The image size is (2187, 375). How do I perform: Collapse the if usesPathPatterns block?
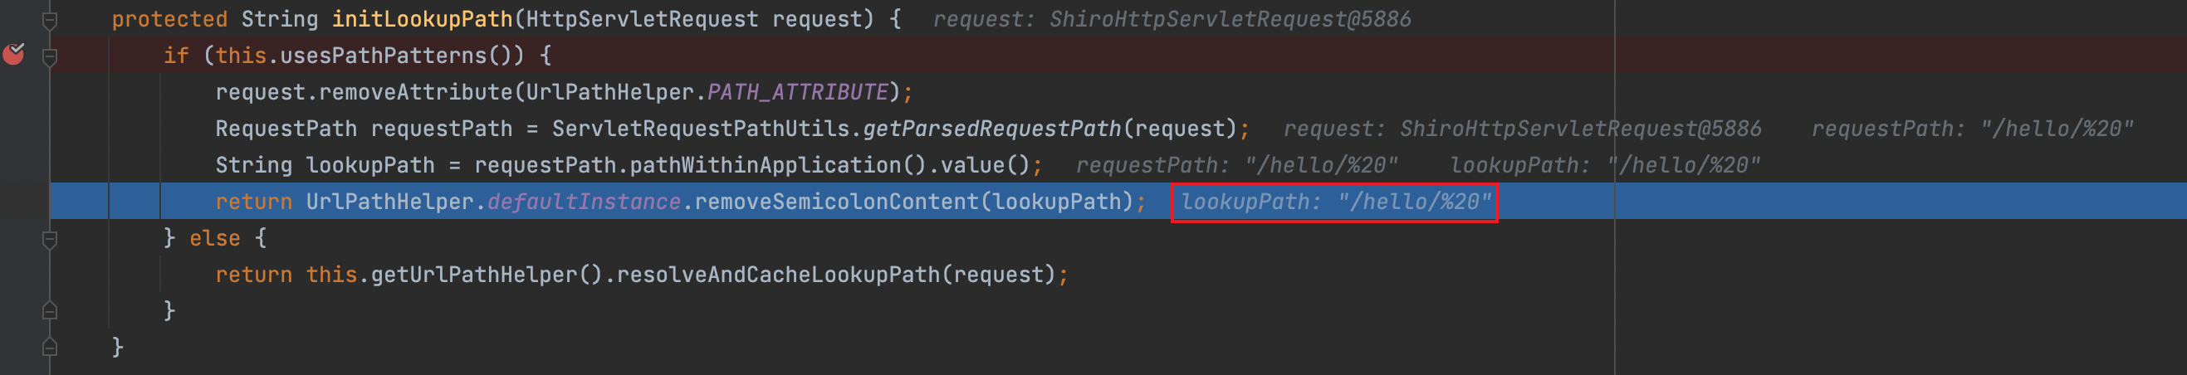tap(50, 56)
